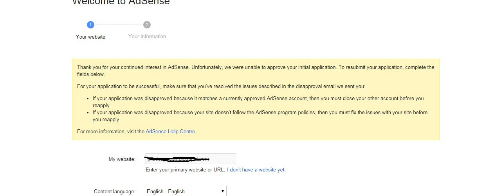503x196 pixels.
Task: Select step 2 circle for Your Information
Action: point(147,25)
